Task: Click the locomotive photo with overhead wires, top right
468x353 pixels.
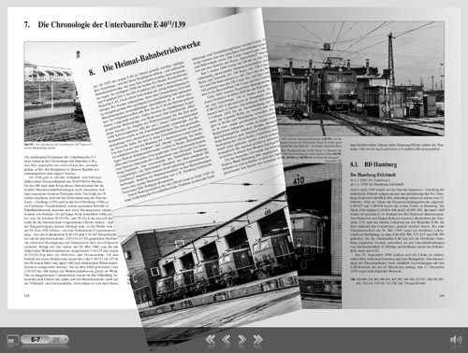Action: point(356,78)
